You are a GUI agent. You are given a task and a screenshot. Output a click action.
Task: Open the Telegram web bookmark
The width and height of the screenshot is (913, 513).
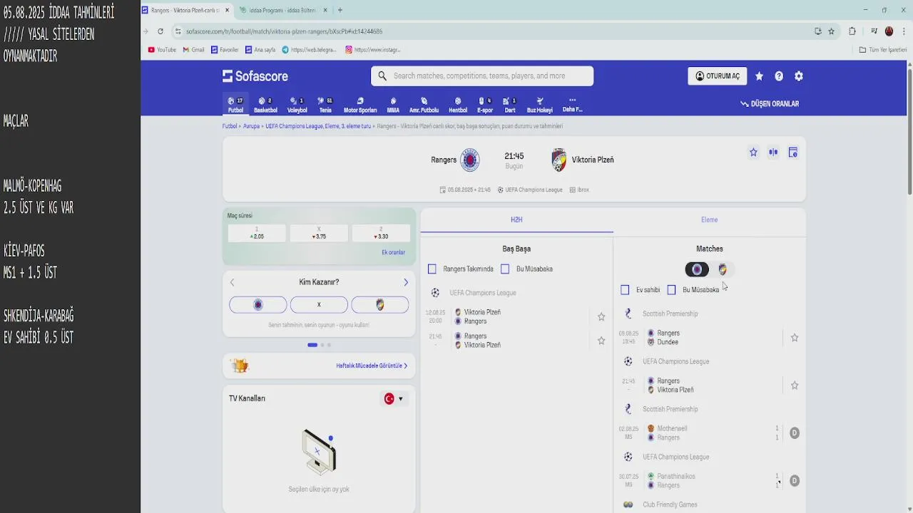tap(310, 50)
